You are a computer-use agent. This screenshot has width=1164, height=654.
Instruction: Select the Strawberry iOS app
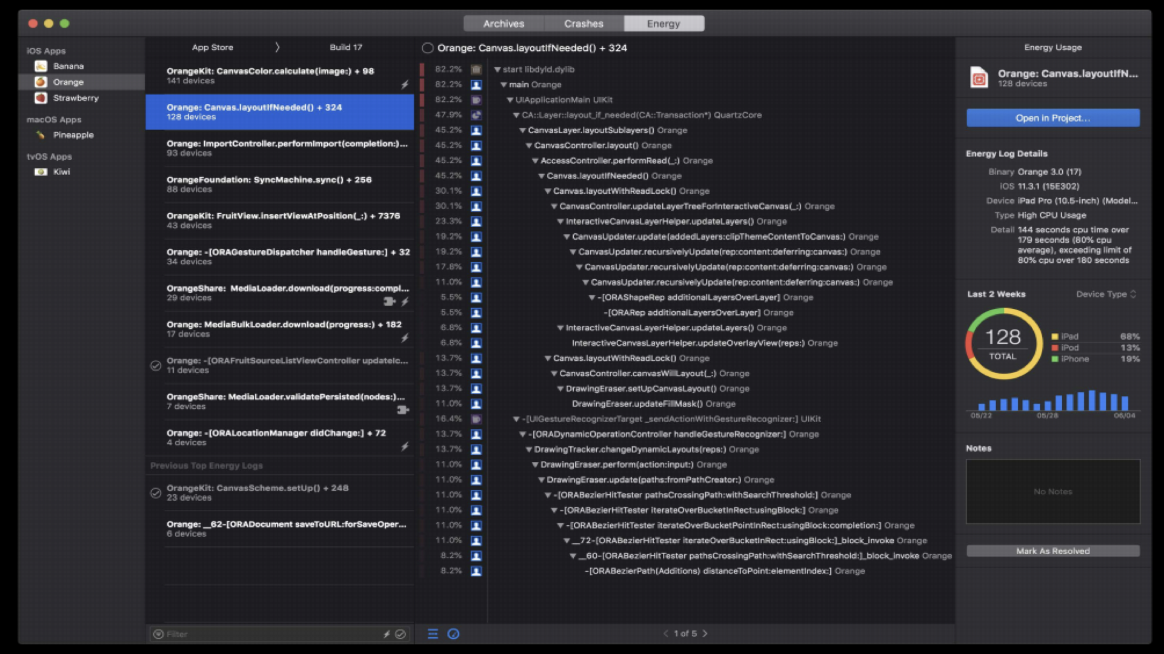(75, 97)
